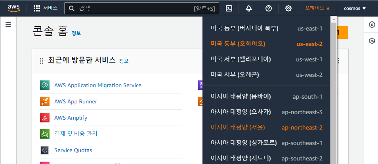Click the region list scroll-up arrow
Image resolution: width=378 pixels, height=164 pixels.
coord(334,19)
